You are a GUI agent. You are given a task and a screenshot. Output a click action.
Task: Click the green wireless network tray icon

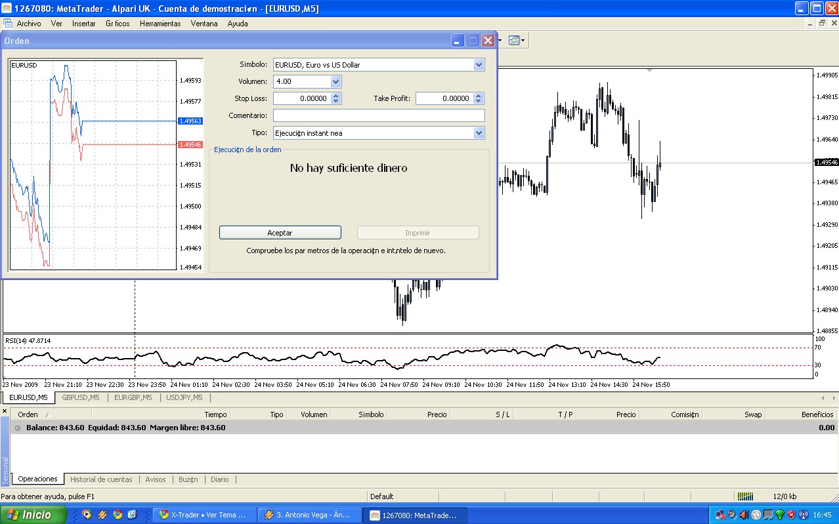779,515
